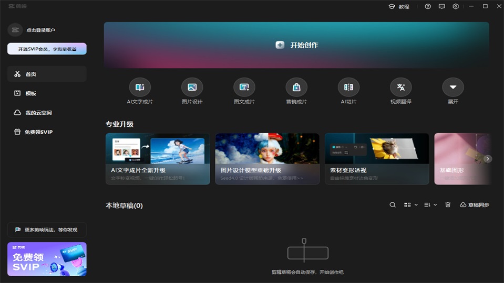The width and height of the screenshot is (504, 283).
Task: Open the 视频翻译 tool icon
Action: [401, 87]
